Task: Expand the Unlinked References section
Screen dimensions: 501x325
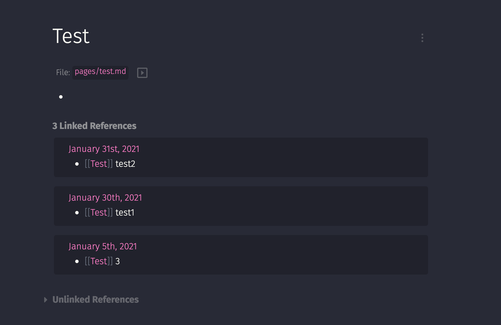Action: 46,300
